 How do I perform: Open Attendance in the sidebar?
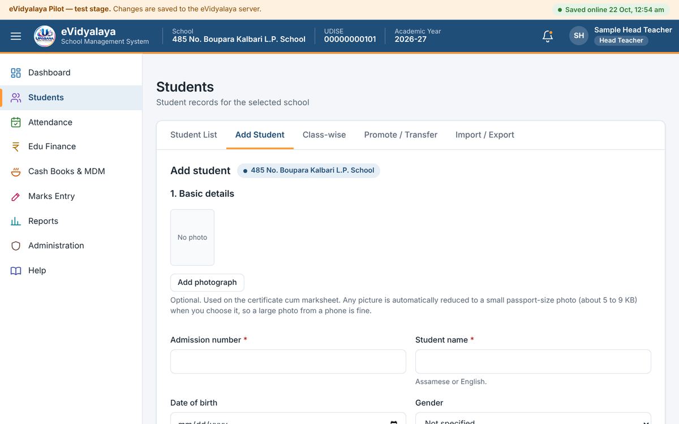(71, 122)
